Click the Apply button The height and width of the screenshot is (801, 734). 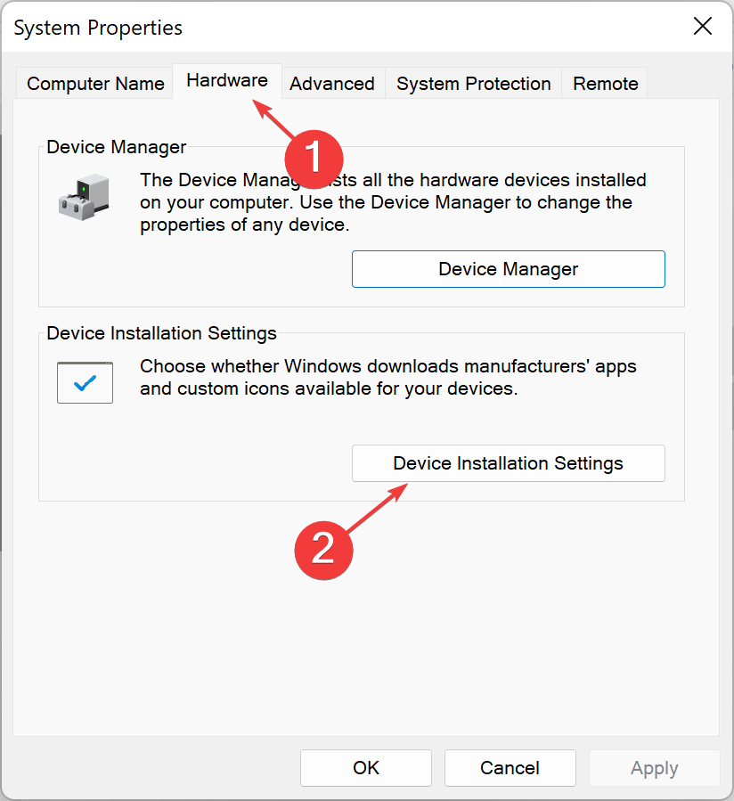655,768
